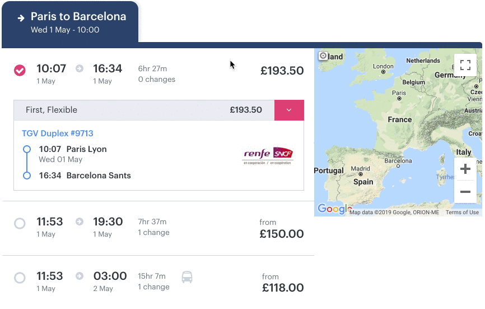Toggle fullscreen view on the map

click(465, 64)
